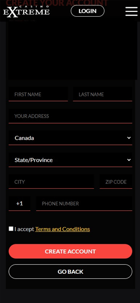Focus the PHONE NUMBER field
Image resolution: width=140 pixels, height=303 pixels.
[x=84, y=203]
